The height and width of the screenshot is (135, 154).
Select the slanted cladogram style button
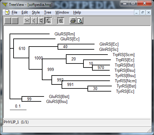point(34,21)
